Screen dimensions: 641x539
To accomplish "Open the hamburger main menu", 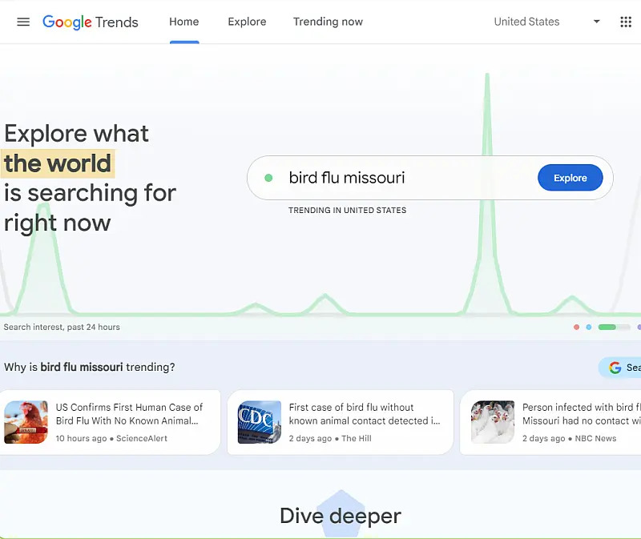I will point(23,22).
